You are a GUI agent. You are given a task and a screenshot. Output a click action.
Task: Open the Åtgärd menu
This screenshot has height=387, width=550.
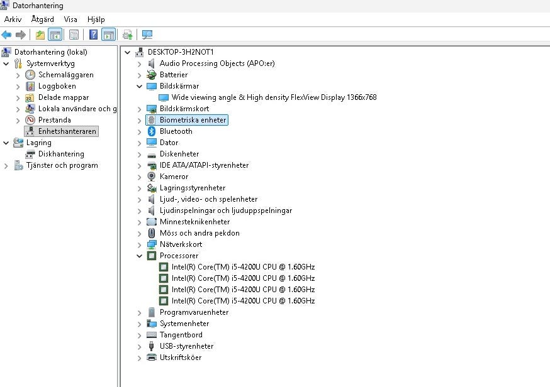pyautogui.click(x=43, y=19)
